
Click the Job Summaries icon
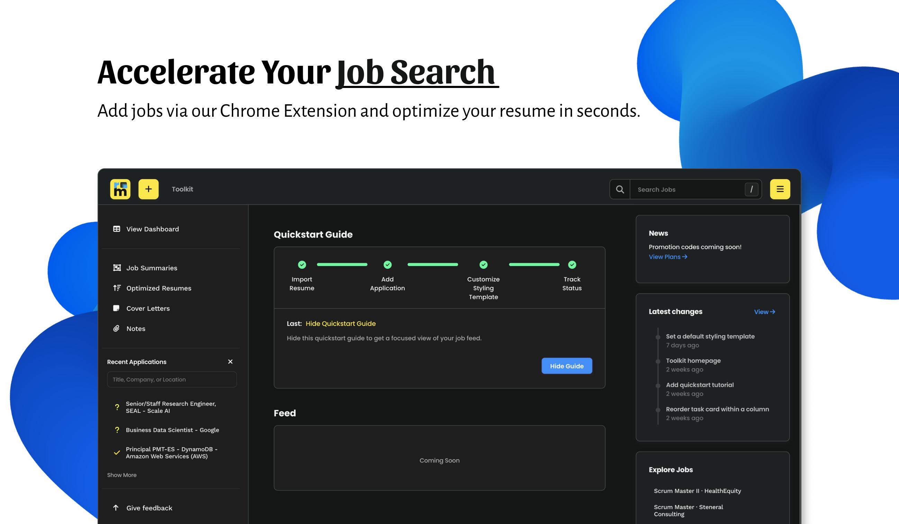tap(117, 268)
